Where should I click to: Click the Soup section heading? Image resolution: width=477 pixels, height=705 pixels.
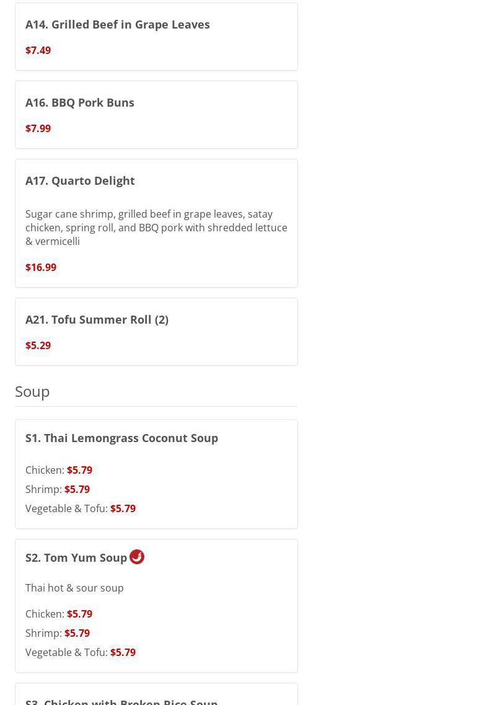[32, 391]
